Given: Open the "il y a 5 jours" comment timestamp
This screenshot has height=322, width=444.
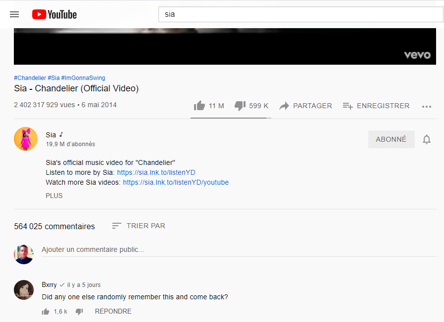Looking at the screenshot, I should 84,285.
